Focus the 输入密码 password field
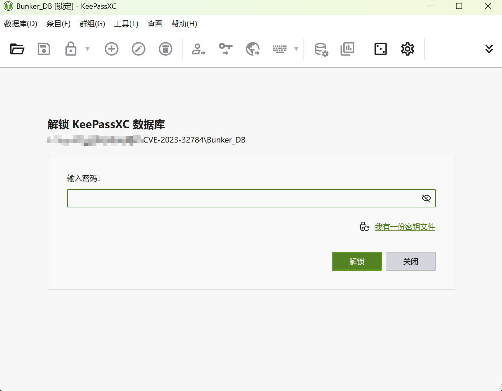Image resolution: width=502 pixels, height=391 pixels. (251, 198)
